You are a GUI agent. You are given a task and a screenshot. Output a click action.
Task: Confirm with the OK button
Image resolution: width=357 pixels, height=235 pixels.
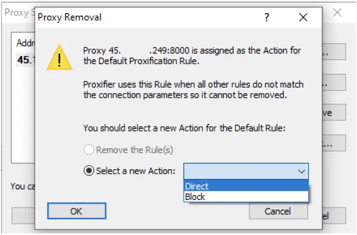(77, 211)
